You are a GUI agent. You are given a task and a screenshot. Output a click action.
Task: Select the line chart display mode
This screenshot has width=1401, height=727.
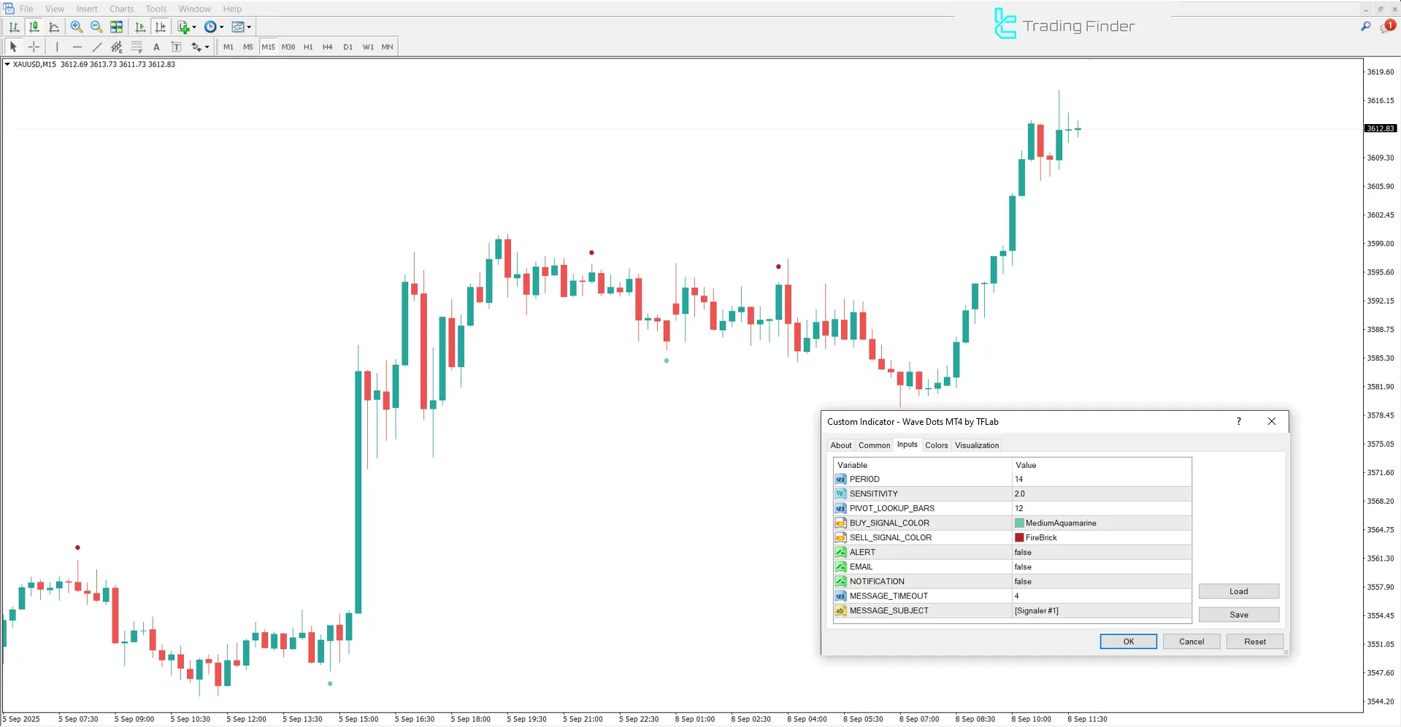[55, 27]
